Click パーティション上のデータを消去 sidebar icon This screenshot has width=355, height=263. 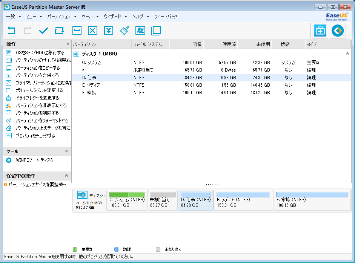coord(9,128)
